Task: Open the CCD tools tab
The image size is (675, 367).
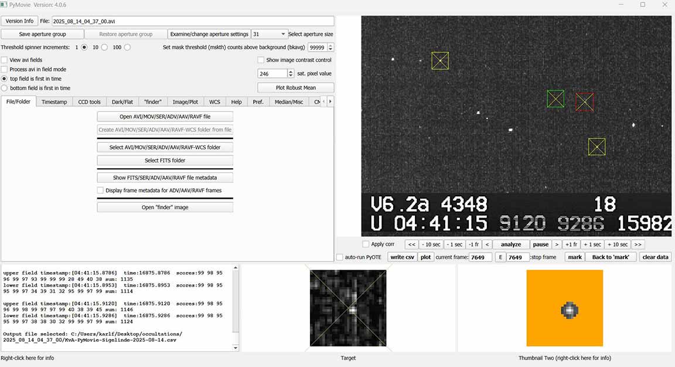Action: coord(89,102)
